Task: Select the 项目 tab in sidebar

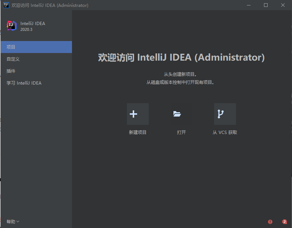Action: tap(36, 47)
